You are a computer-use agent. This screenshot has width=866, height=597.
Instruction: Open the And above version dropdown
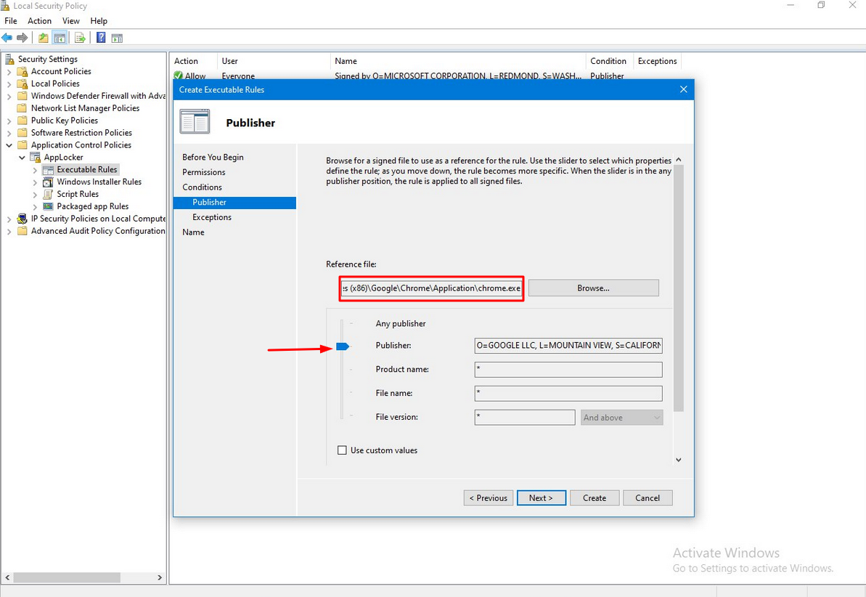pyautogui.click(x=621, y=418)
